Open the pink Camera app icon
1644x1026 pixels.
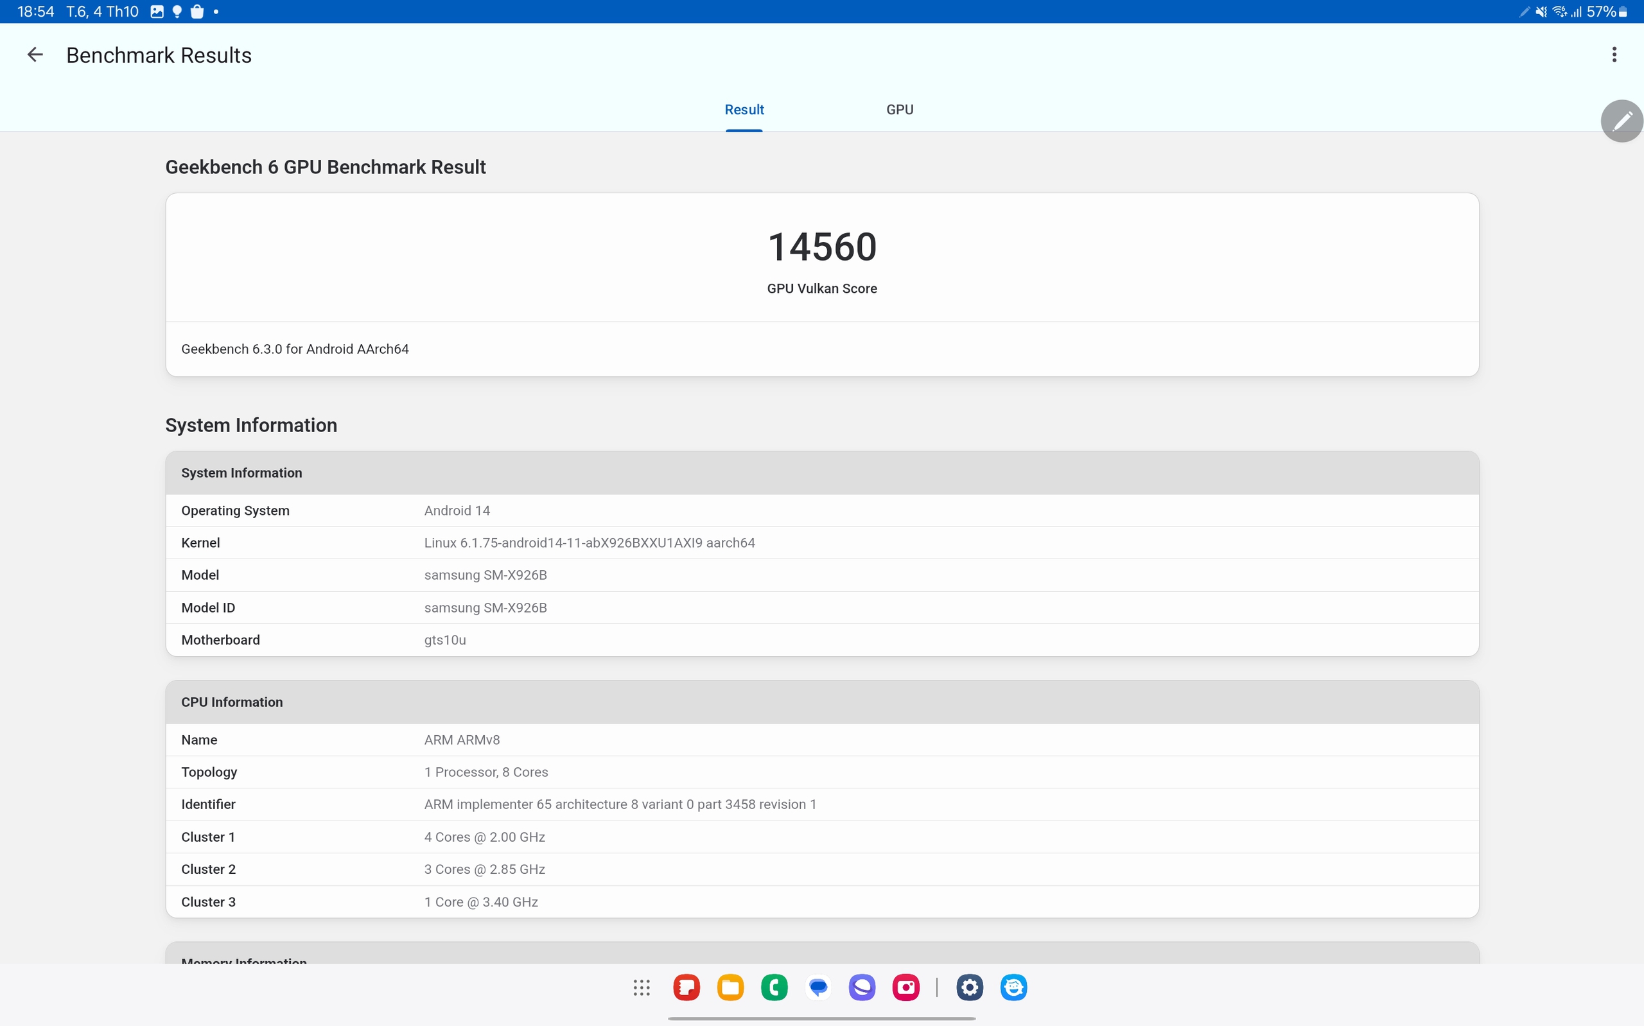[905, 987]
